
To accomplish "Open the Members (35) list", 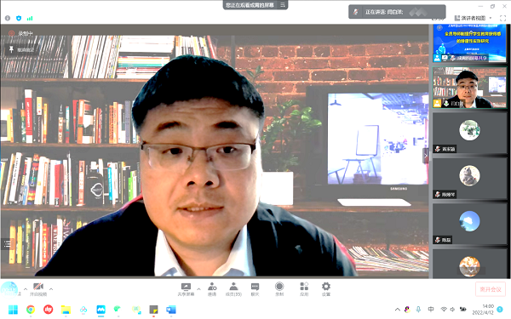I will [x=233, y=288].
